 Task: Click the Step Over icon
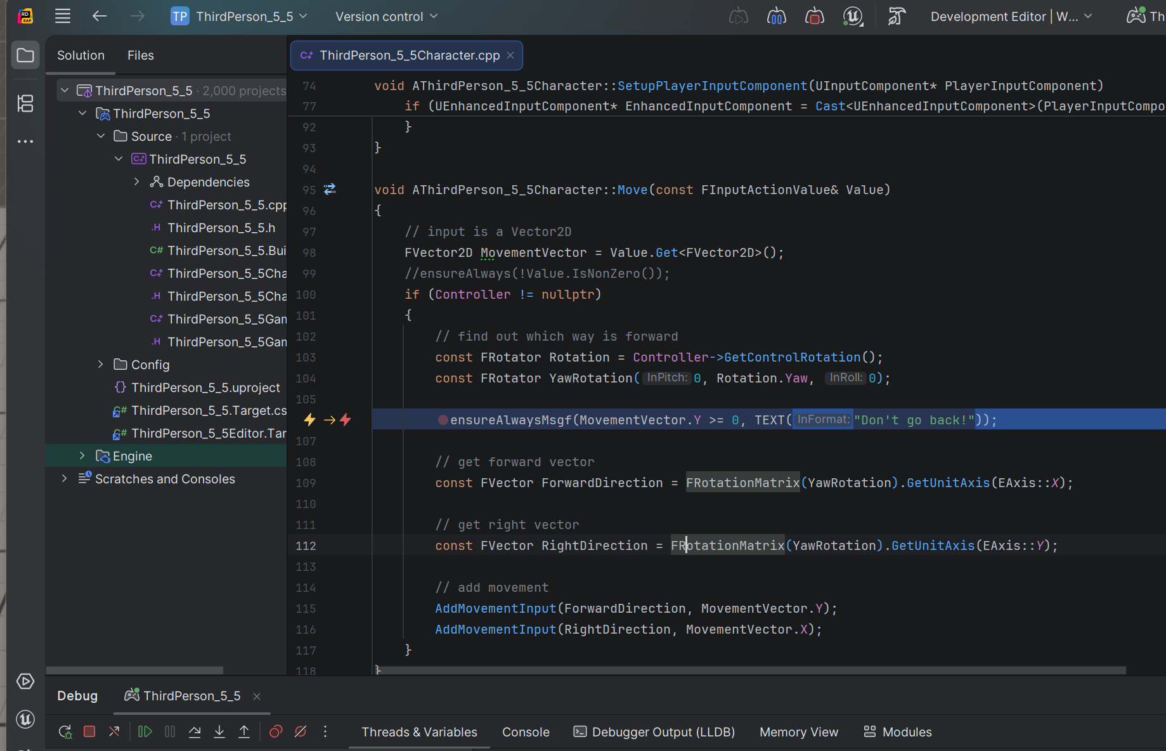tap(195, 732)
